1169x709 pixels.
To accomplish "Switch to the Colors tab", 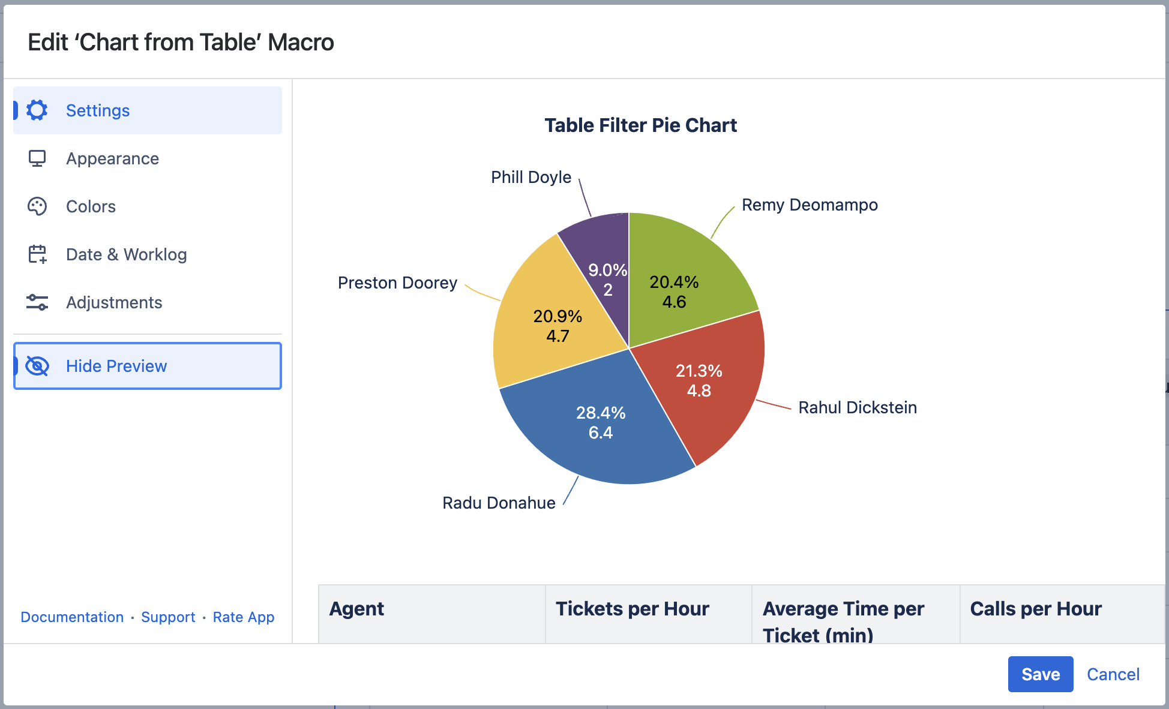I will click(91, 206).
